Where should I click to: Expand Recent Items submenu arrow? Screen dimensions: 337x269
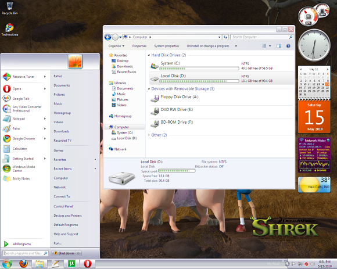(x=95, y=168)
